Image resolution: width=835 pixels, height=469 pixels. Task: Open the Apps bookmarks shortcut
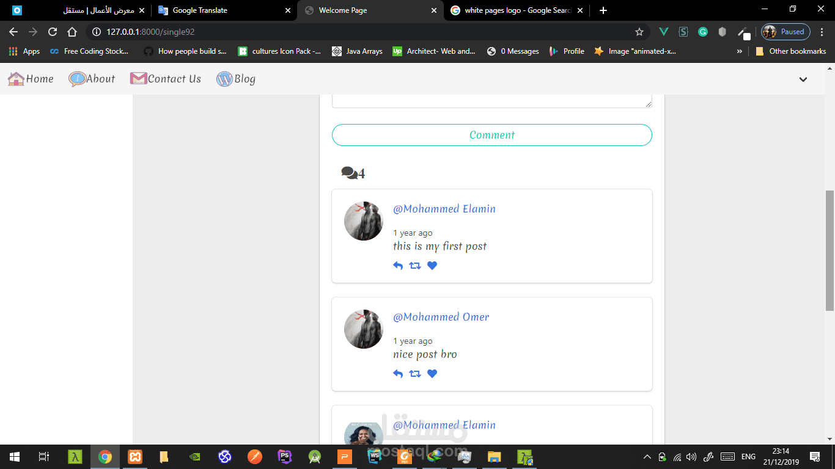(x=24, y=51)
